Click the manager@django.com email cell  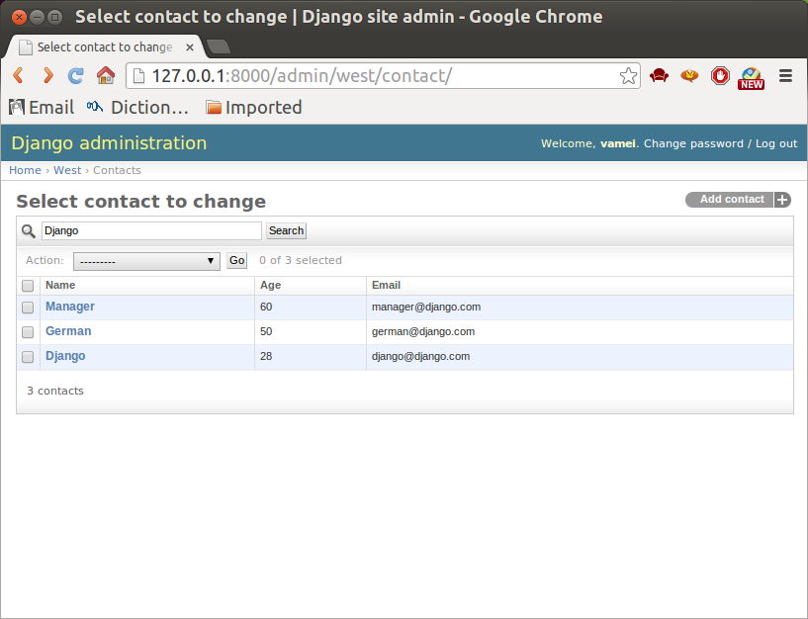(426, 307)
